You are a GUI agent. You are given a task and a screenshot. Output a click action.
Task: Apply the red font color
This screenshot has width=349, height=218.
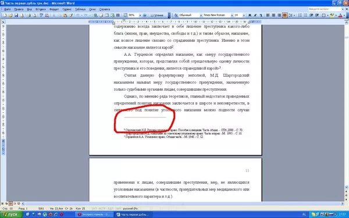(340, 15)
